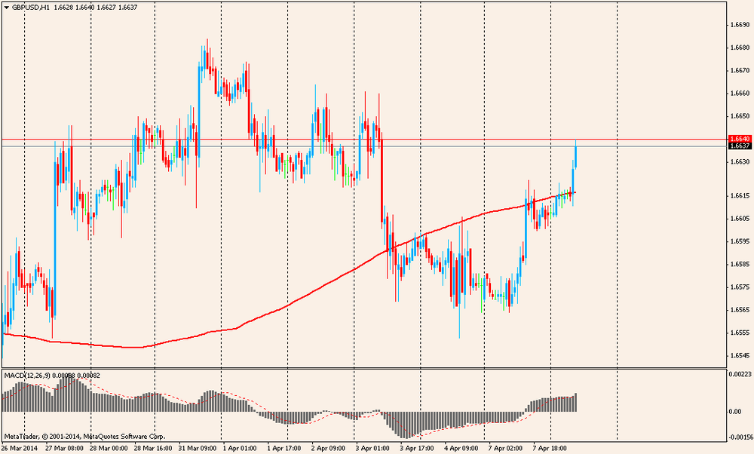Click the 1.6630 price axis label

tap(740, 161)
